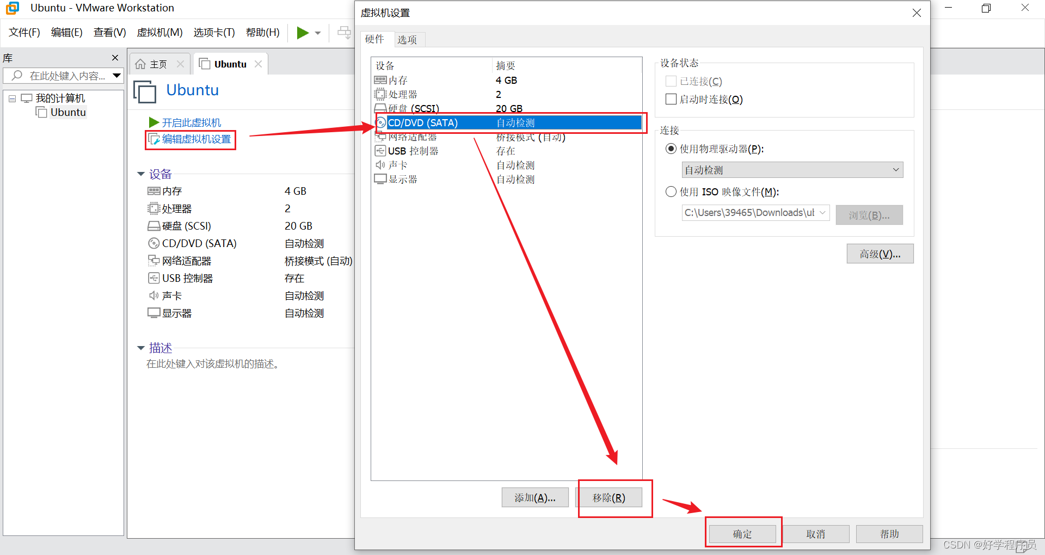Click 高级(V)... button

tap(880, 254)
